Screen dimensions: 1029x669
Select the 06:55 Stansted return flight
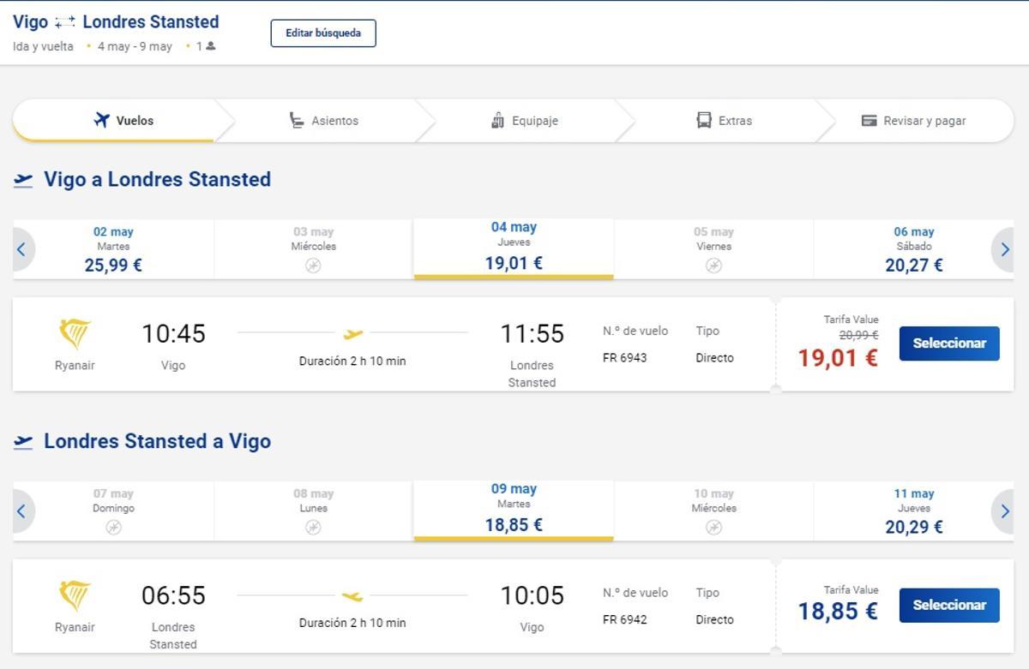(x=948, y=606)
